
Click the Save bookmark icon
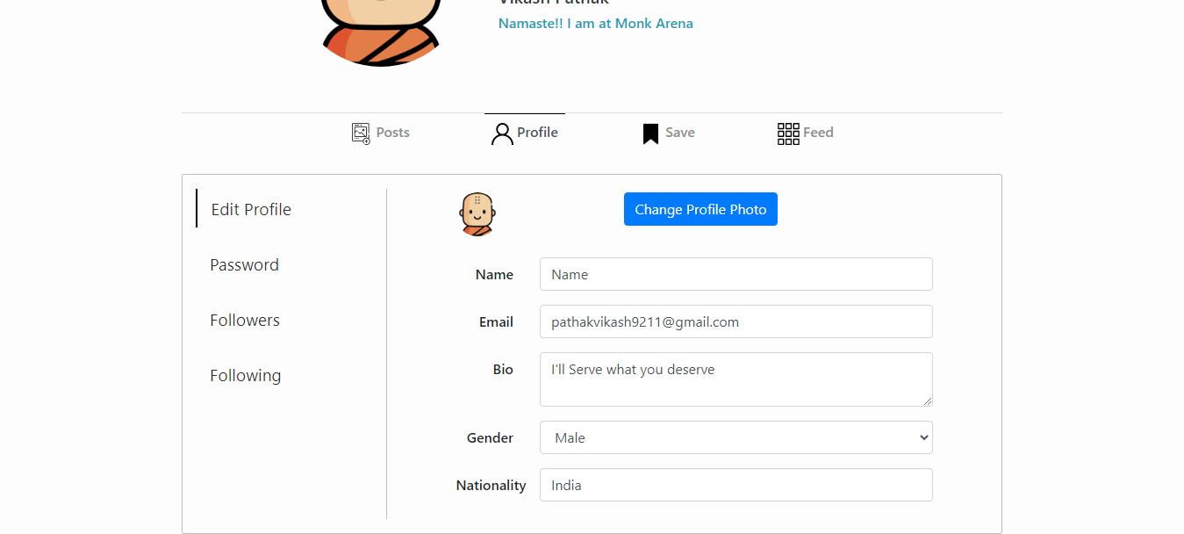[x=650, y=133]
